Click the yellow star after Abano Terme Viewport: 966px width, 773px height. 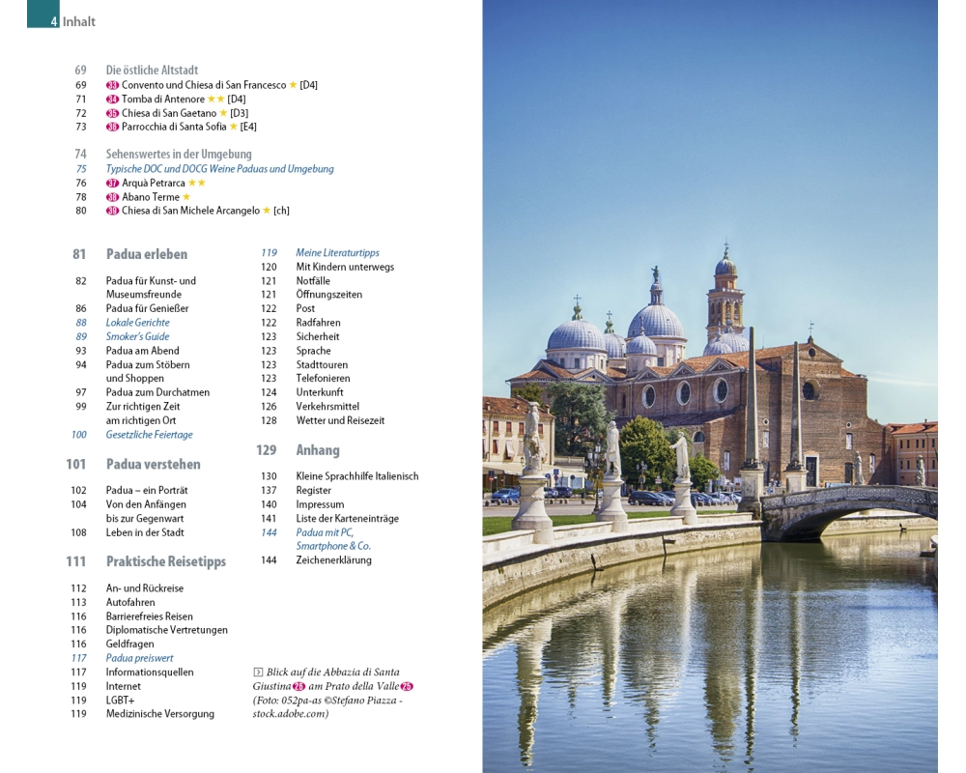pos(186,197)
